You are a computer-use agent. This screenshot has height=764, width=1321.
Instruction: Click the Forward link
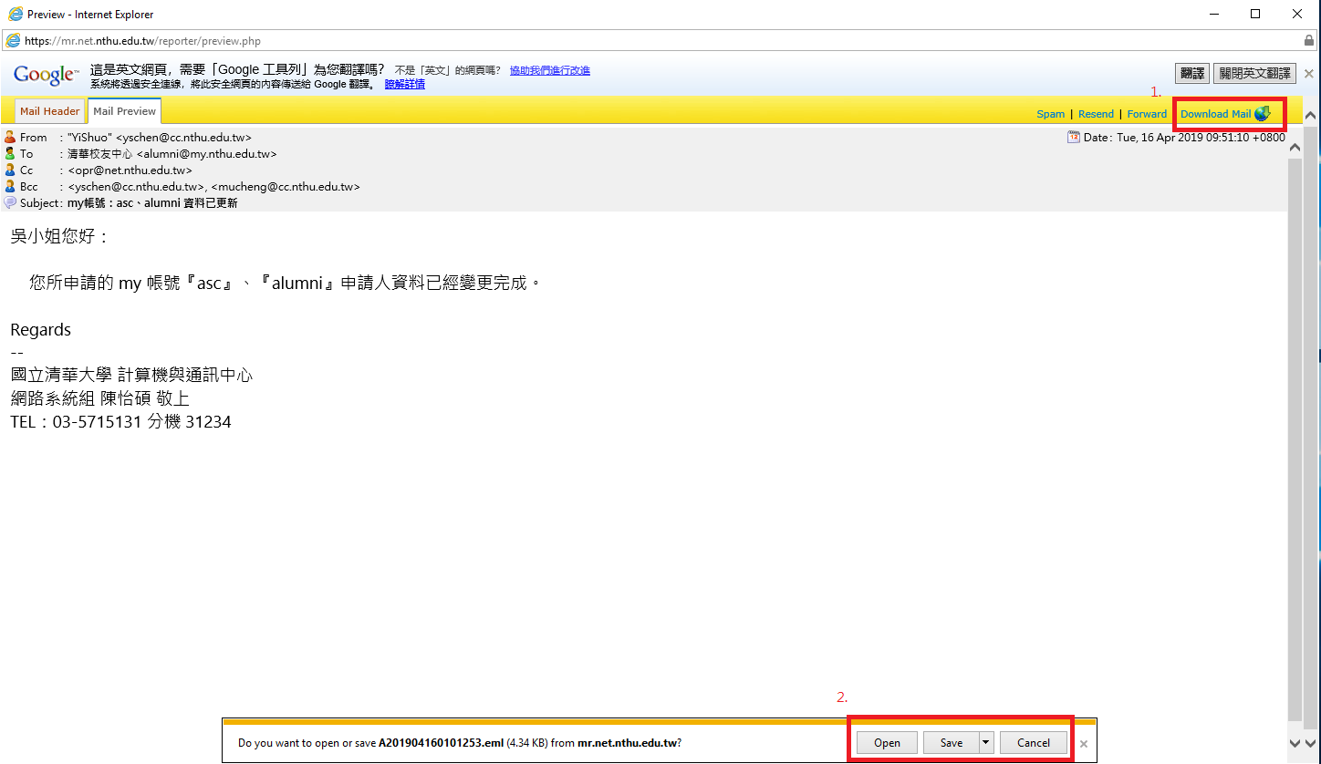click(x=1147, y=114)
